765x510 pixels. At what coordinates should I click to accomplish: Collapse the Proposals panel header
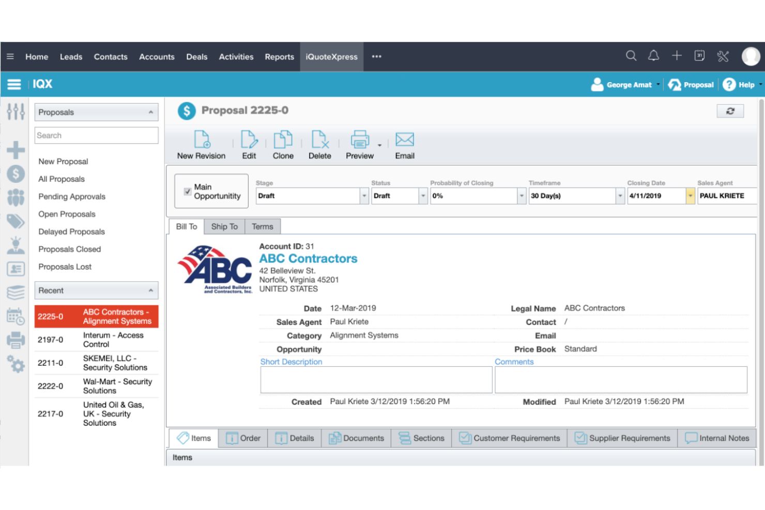[x=151, y=112]
